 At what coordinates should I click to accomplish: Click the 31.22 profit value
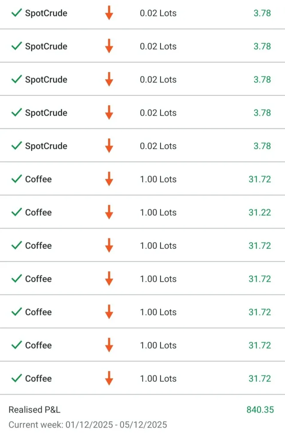click(260, 212)
